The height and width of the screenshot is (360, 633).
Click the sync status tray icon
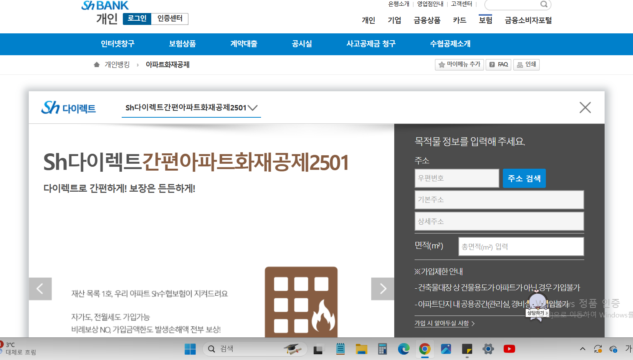point(598,349)
